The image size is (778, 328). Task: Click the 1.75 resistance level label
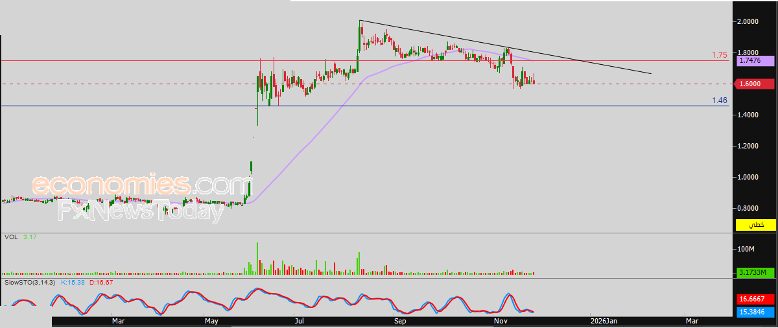[719, 55]
